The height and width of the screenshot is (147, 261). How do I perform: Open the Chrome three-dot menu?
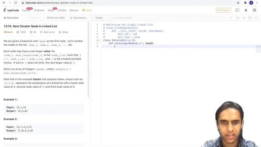point(257,3)
